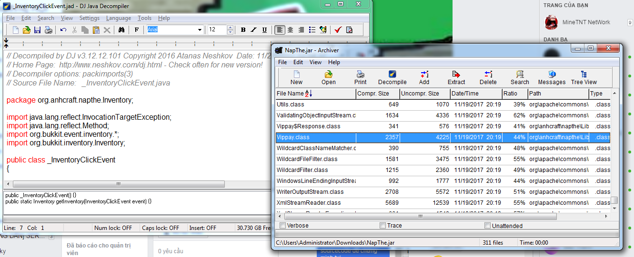
Task: Open the Language menu in DJ Decompiler
Action: pos(119,18)
